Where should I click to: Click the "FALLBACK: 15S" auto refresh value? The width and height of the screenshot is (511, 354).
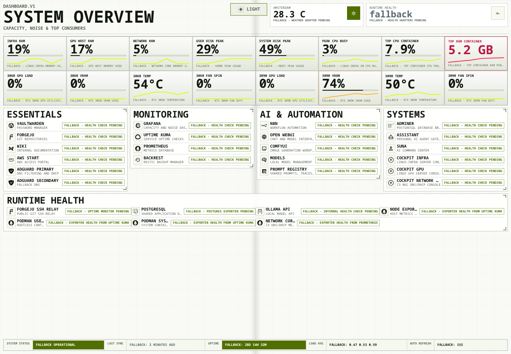click(450, 345)
